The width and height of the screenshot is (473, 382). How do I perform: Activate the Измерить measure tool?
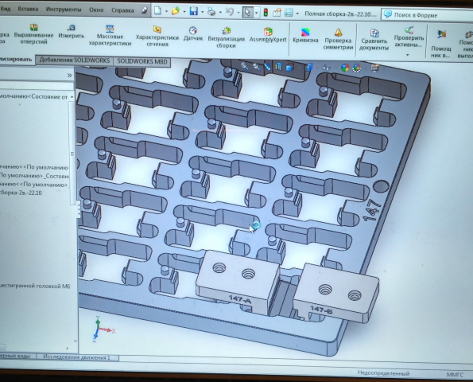click(x=72, y=31)
